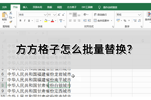Activate the Format Painter brush
Image resolution: width=151 pixels, height=100 pixels.
coord(11,22)
